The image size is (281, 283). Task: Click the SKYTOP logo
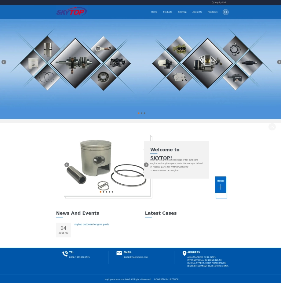(x=71, y=12)
